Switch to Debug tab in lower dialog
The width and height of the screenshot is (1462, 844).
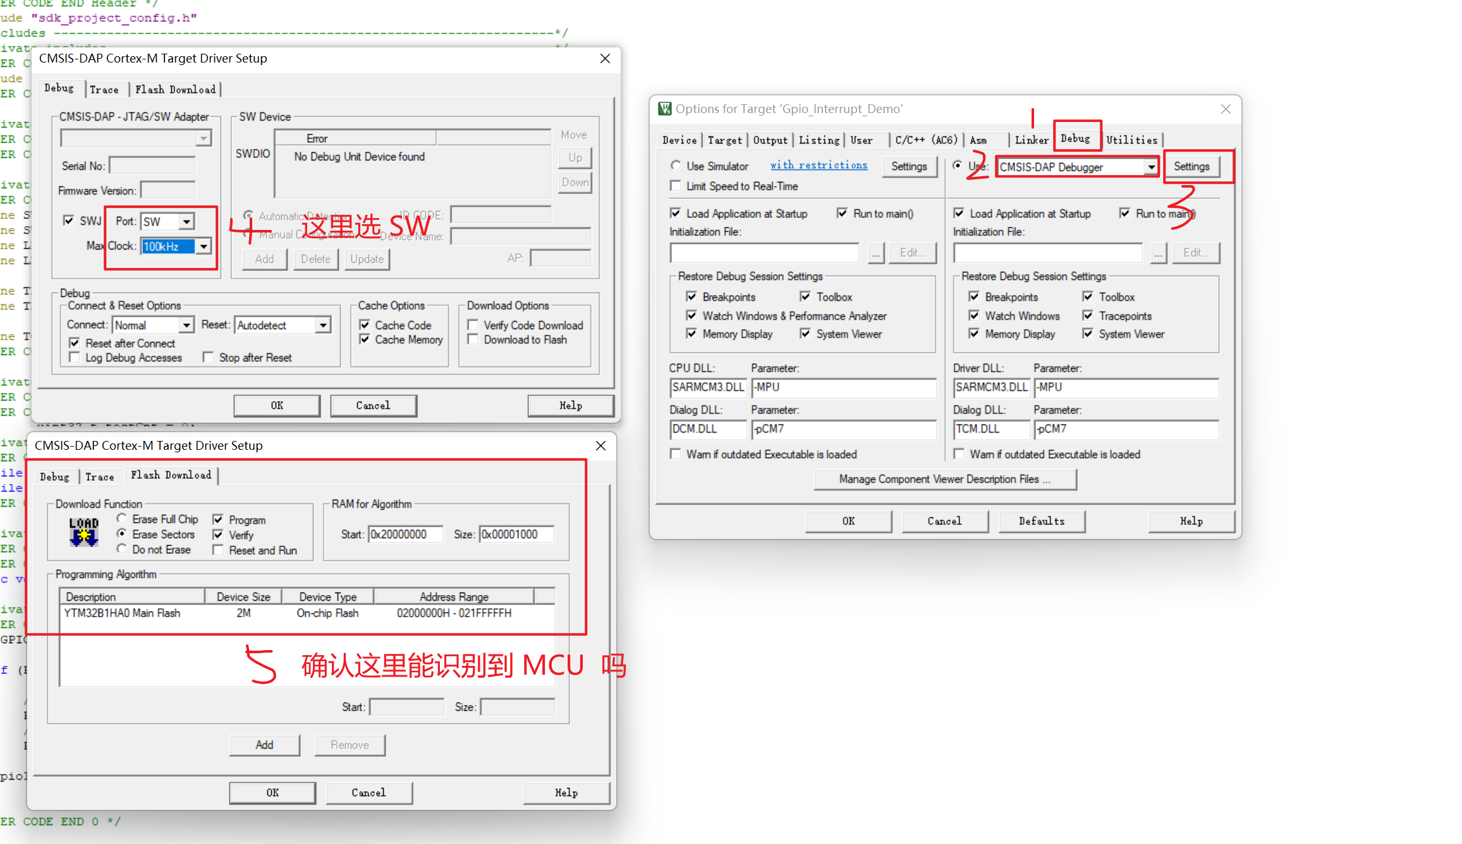[x=54, y=477]
